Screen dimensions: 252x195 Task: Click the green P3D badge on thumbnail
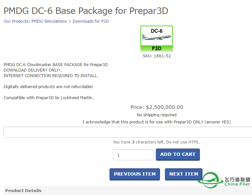(157, 49)
